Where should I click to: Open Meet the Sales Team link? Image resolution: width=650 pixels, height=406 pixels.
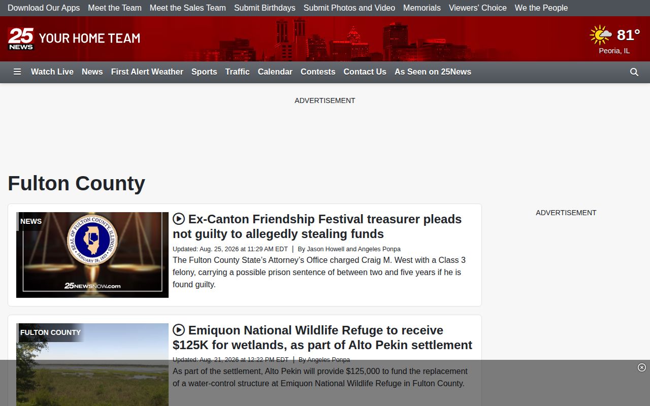188,8
